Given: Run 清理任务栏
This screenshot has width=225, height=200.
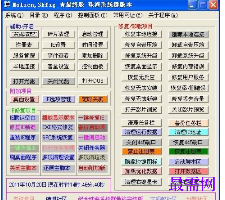Looking at the screenshot, I should pyautogui.click(x=141, y=123).
